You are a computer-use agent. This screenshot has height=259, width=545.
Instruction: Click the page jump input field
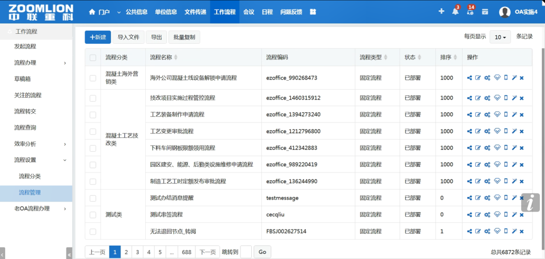pos(246,252)
